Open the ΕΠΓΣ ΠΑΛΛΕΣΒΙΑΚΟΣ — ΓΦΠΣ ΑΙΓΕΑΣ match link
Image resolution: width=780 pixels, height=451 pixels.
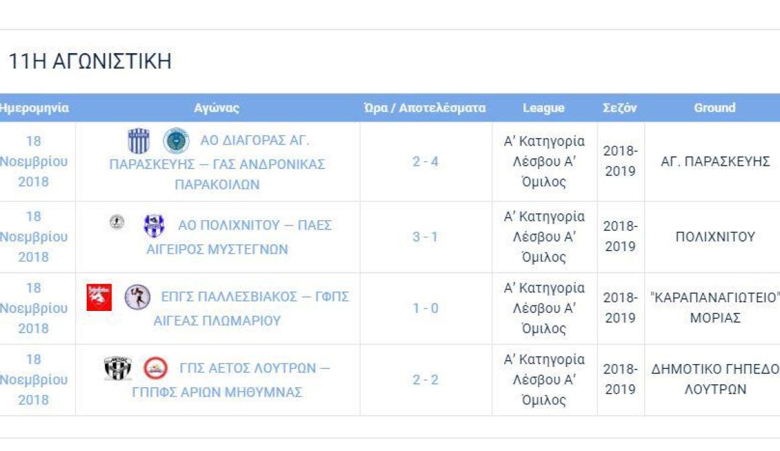coord(251,308)
